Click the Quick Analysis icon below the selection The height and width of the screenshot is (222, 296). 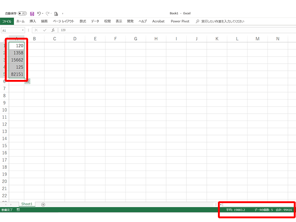click(x=27, y=81)
